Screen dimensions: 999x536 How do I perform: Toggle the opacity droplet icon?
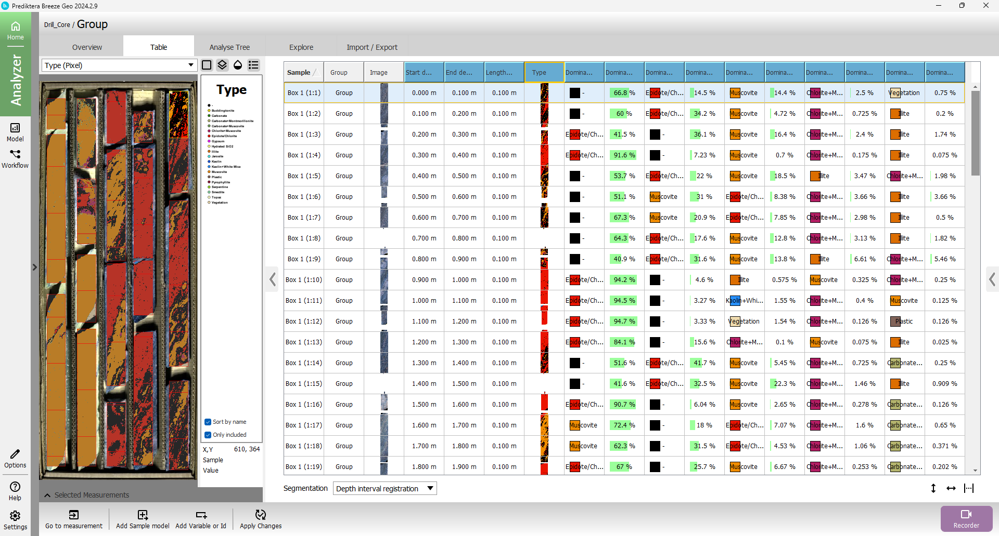[238, 65]
